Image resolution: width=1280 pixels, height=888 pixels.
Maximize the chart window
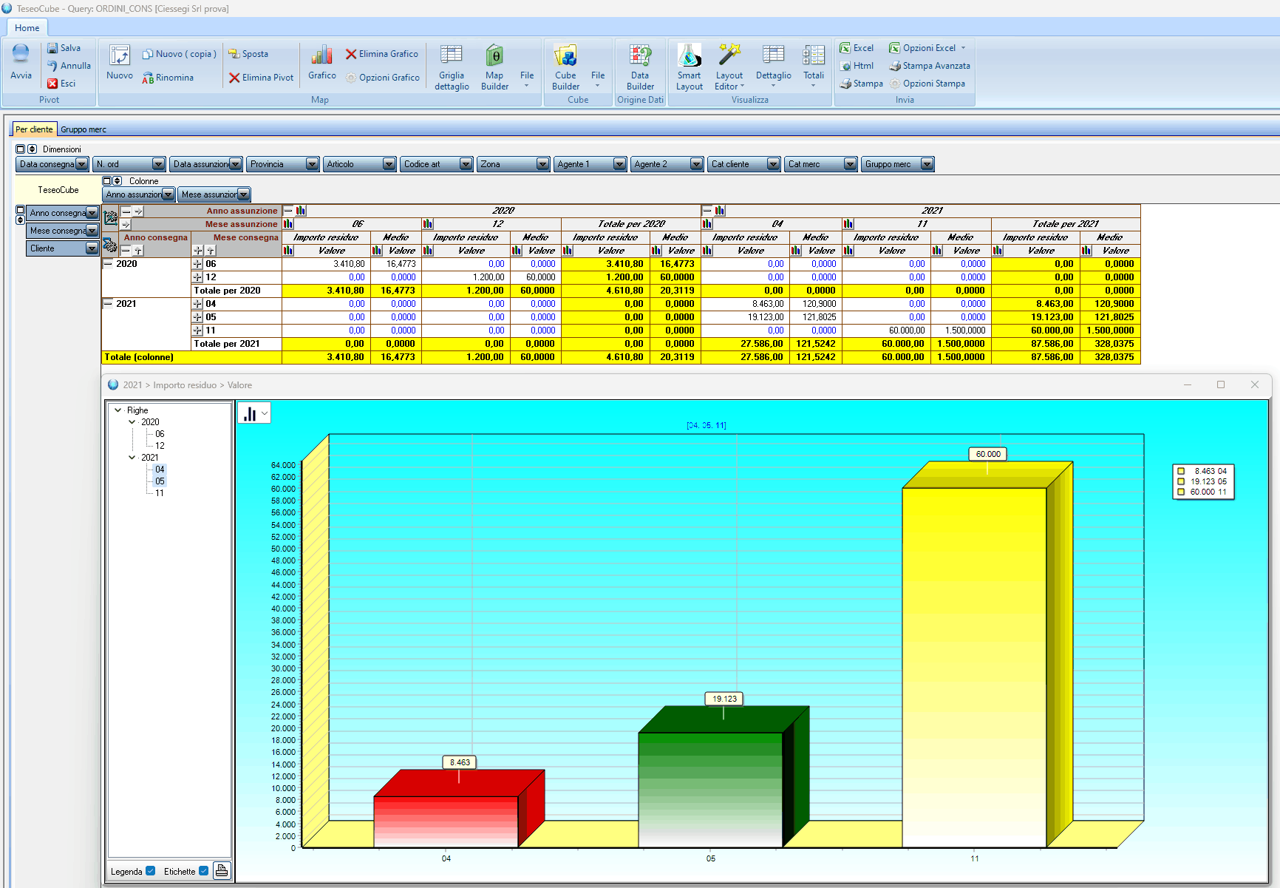[x=1221, y=384]
